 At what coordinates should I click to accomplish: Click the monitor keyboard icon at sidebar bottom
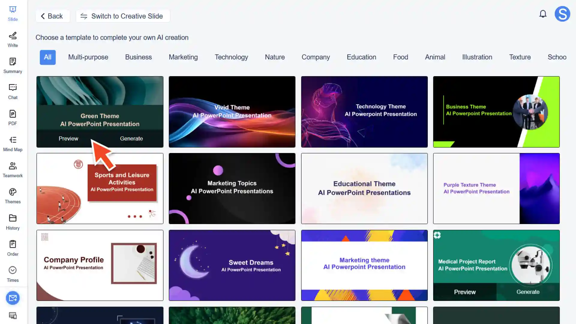click(13, 315)
